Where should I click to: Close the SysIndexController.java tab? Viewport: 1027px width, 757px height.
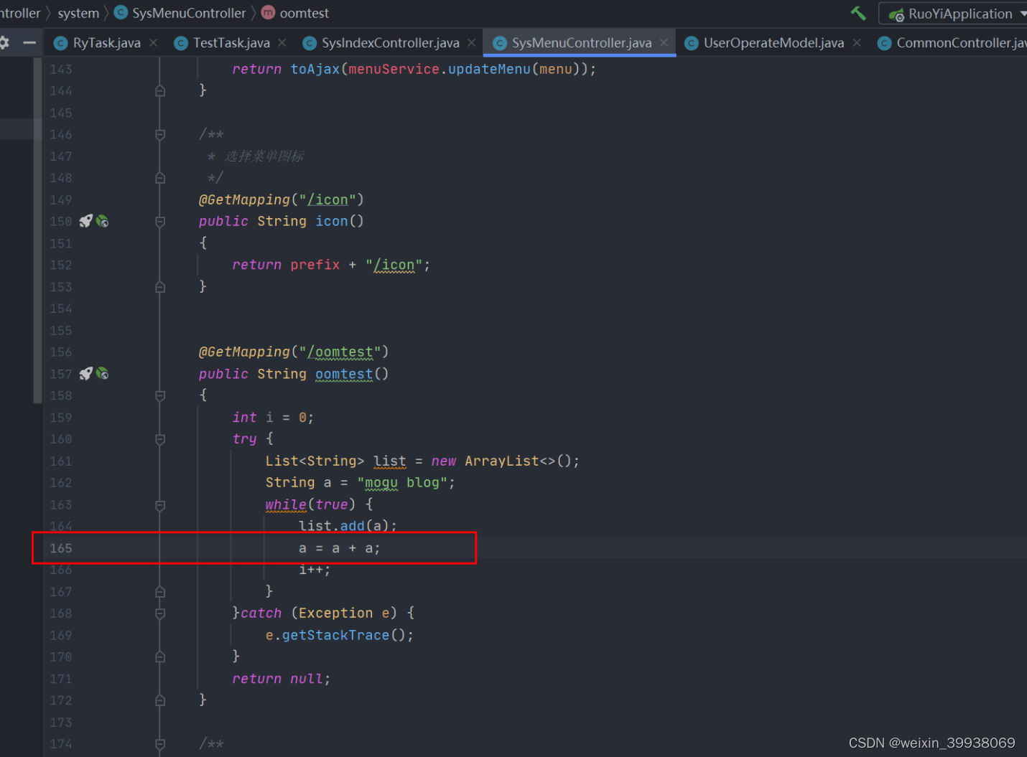pyautogui.click(x=472, y=43)
